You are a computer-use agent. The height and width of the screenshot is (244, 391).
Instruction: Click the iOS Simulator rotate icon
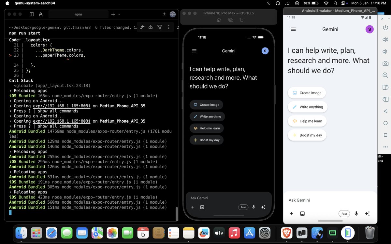click(241, 20)
